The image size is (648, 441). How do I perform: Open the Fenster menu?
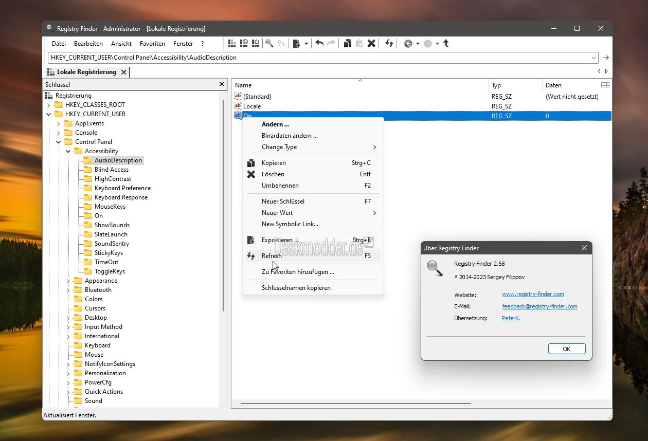click(x=183, y=44)
